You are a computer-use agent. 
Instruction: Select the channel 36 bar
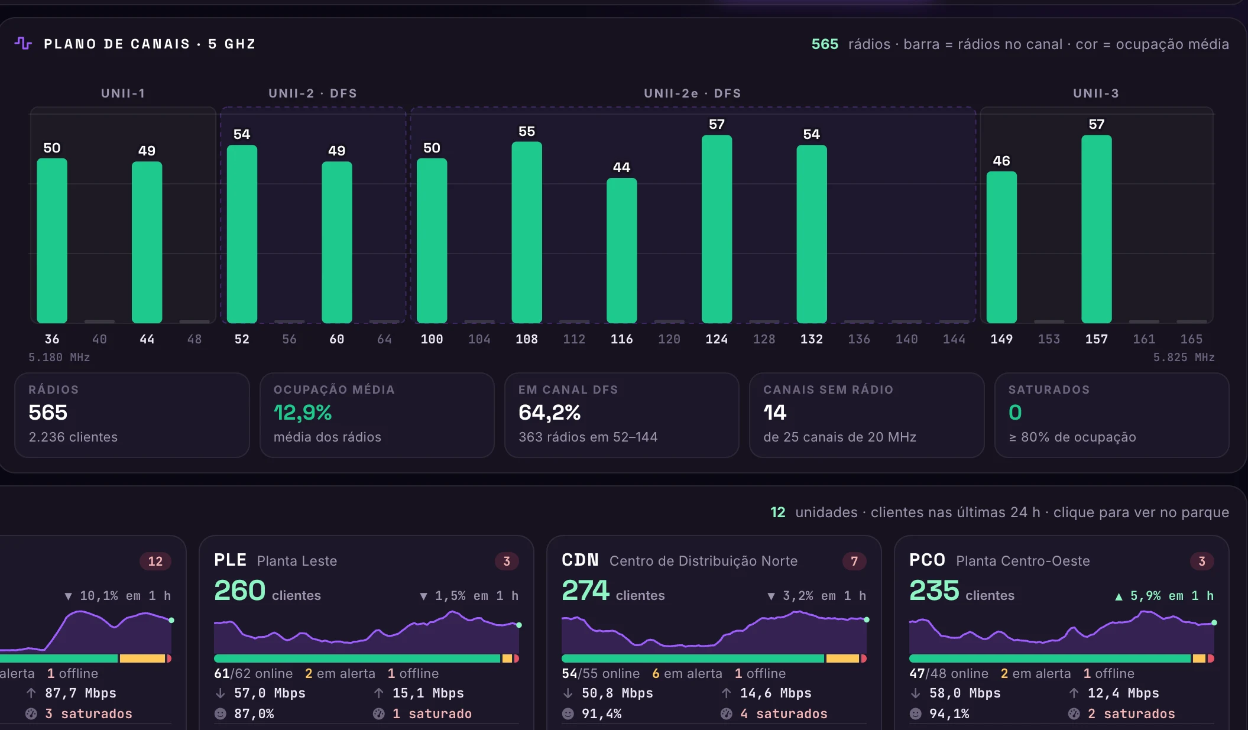pos(52,241)
